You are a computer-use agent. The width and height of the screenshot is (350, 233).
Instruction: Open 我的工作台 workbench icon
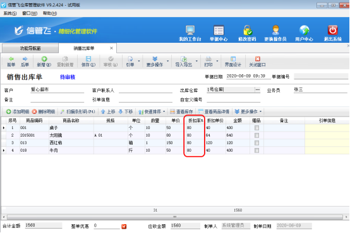(x=190, y=30)
